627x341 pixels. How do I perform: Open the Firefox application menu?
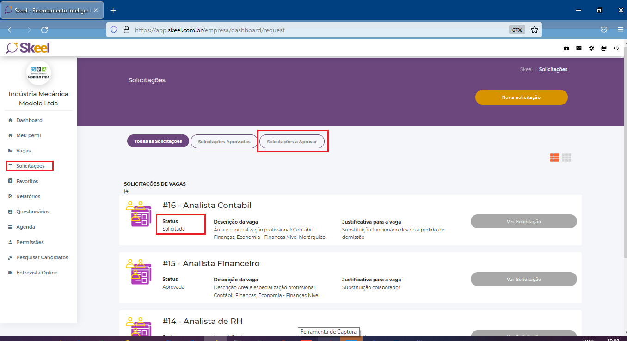click(620, 30)
